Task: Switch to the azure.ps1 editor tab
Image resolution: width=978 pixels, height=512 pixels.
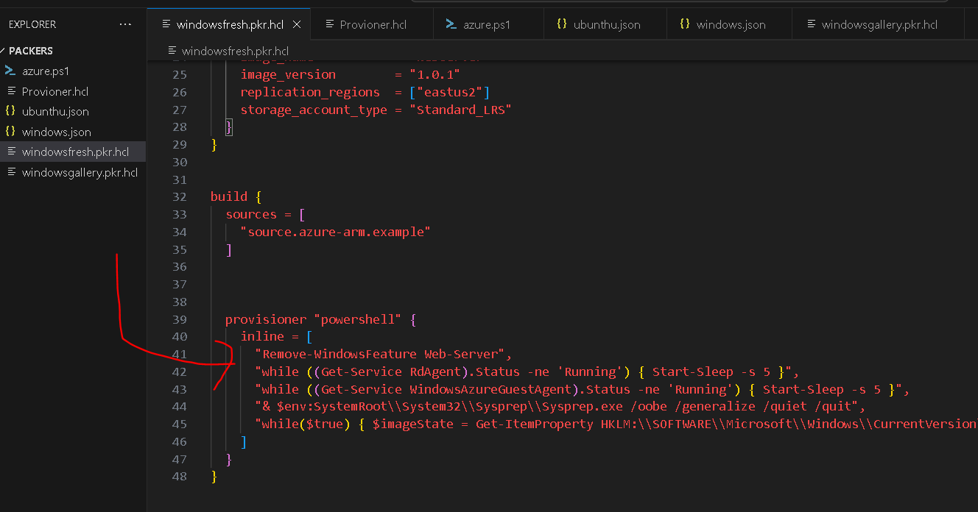Action: [487, 24]
